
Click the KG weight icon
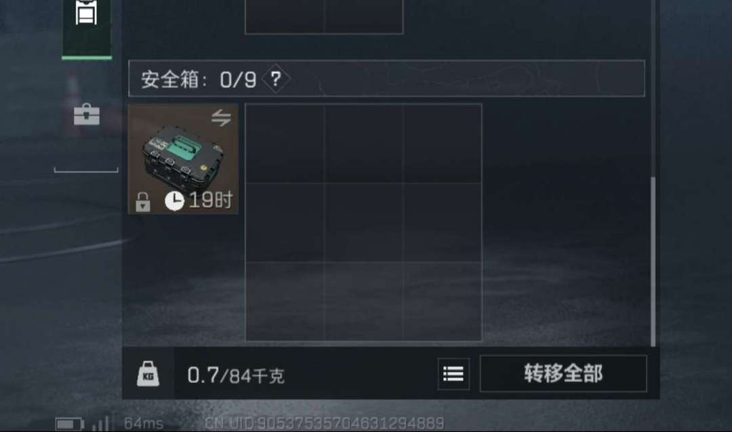[148, 374]
